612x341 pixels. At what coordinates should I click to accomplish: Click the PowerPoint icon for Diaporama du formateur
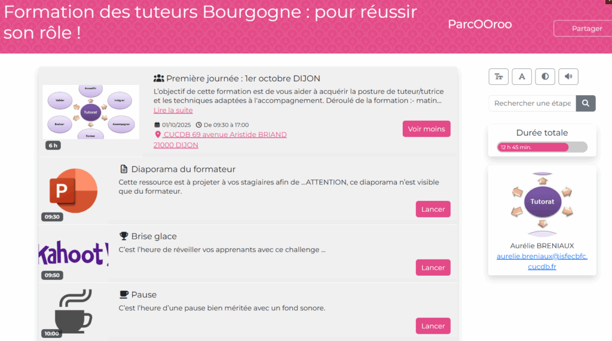(x=74, y=190)
